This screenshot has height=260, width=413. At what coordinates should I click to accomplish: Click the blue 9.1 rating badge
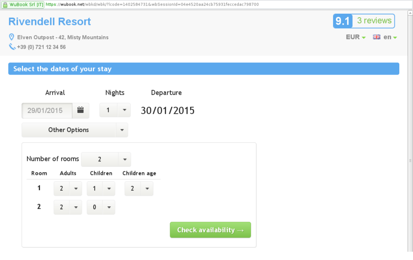coord(342,21)
